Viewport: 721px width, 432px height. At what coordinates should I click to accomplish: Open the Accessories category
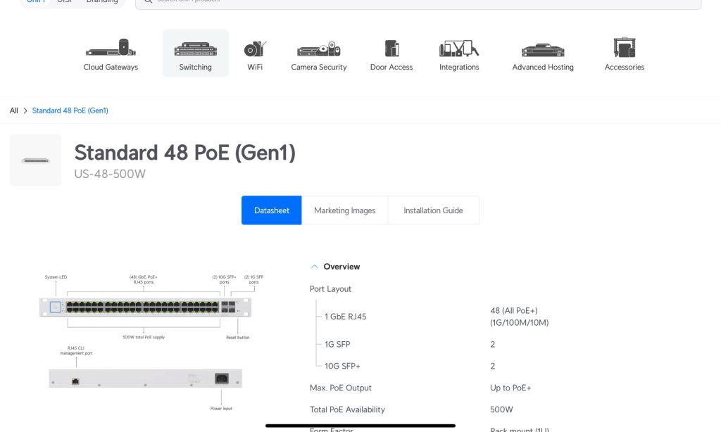624,54
